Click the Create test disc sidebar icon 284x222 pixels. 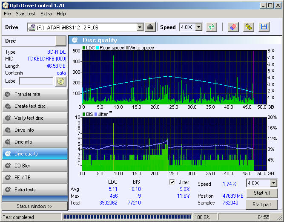pyautogui.click(x=8, y=106)
